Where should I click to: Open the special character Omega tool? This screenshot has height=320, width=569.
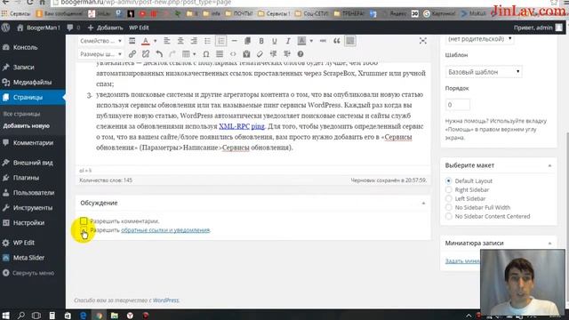tap(205, 54)
